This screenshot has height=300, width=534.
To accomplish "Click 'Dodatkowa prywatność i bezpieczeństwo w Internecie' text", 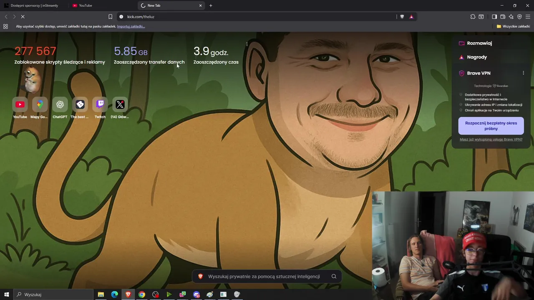I will tap(486, 97).
